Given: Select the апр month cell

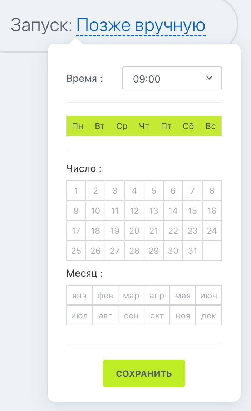Looking at the screenshot, I should click(157, 296).
